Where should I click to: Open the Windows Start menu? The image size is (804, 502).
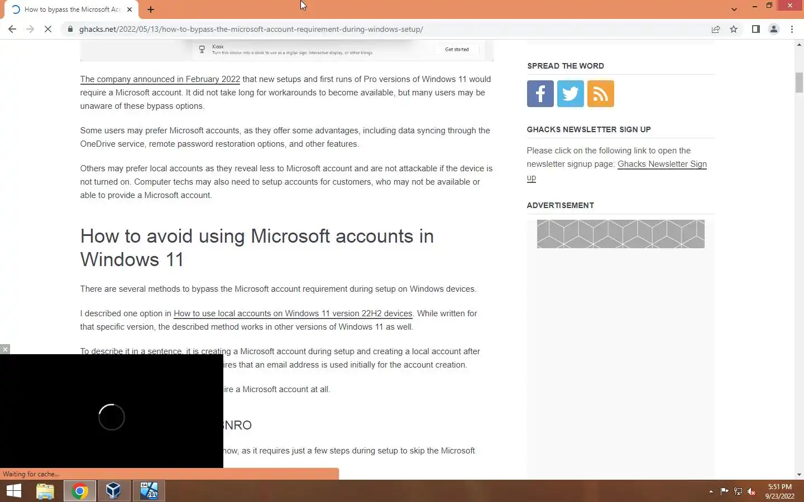[x=14, y=491]
